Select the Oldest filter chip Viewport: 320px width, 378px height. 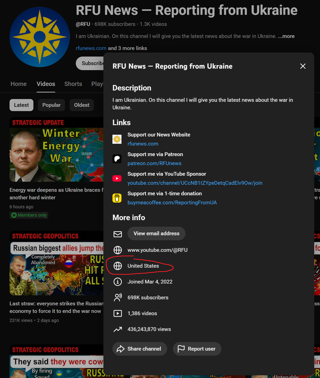point(82,105)
